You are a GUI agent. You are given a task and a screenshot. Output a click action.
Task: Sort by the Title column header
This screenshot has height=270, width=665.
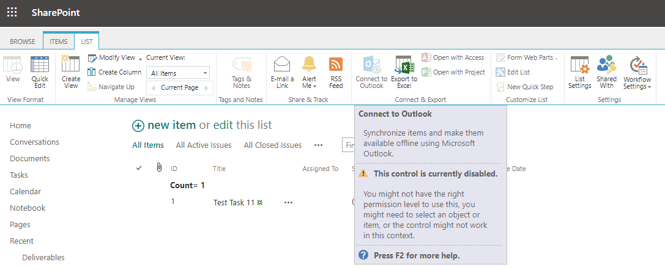click(x=219, y=169)
